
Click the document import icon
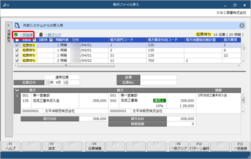[17, 26]
